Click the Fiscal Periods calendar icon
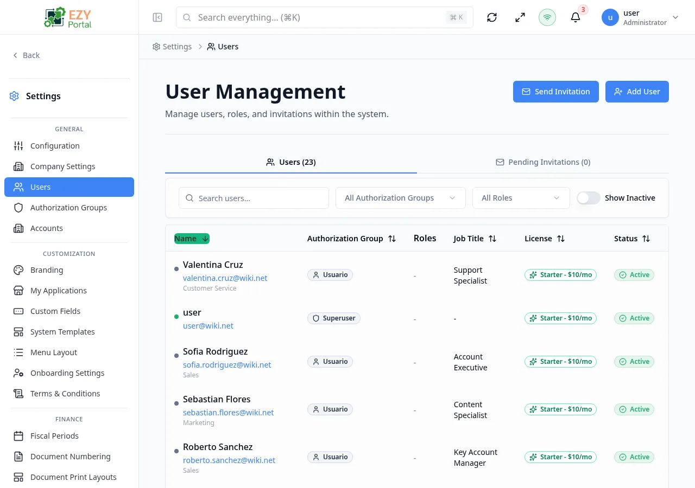695x488 pixels. [18, 436]
